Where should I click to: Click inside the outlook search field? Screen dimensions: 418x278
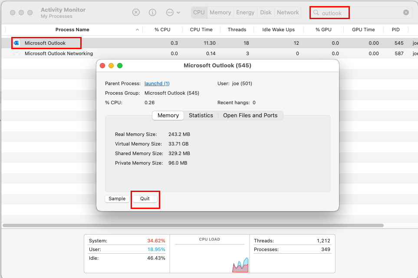pos(365,13)
